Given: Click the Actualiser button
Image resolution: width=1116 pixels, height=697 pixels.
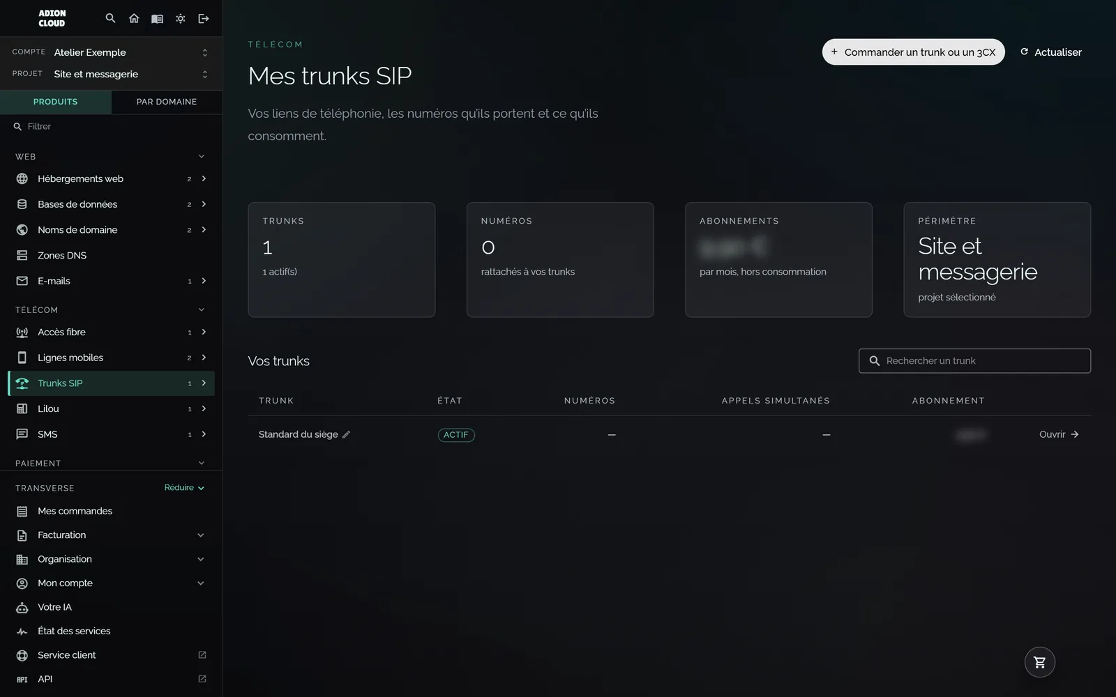Looking at the screenshot, I should tap(1050, 52).
